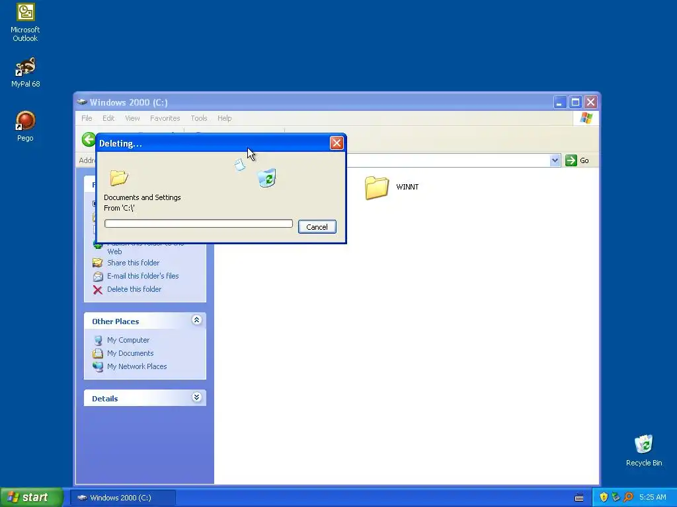This screenshot has height=507, width=677.
Task: Click the network connection tray icon
Action: 616,497
